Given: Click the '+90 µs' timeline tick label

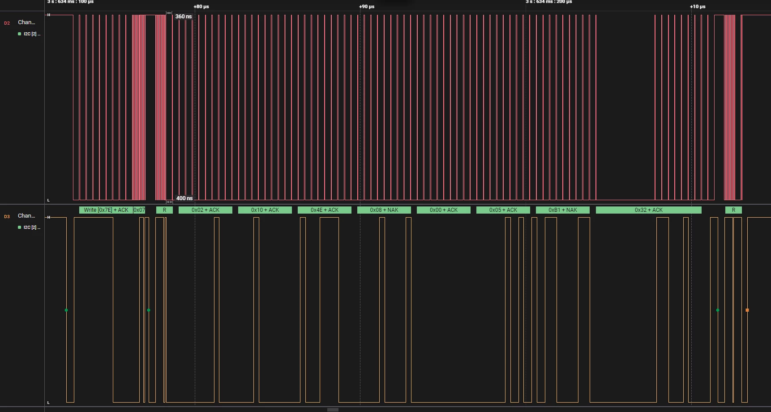Looking at the screenshot, I should 367,7.
